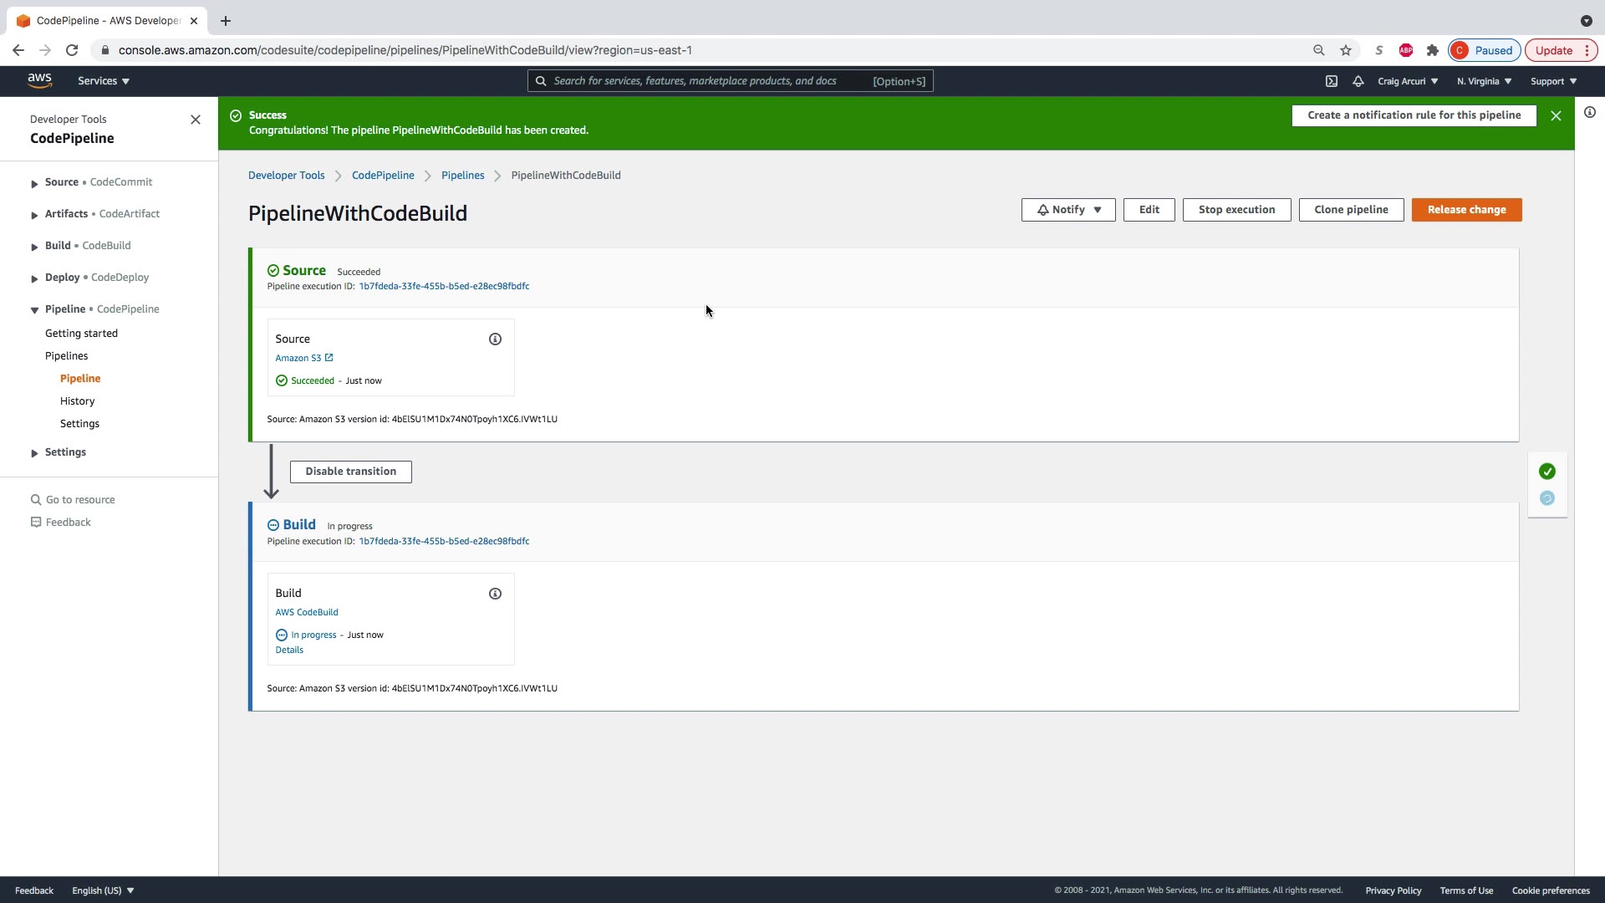The width and height of the screenshot is (1605, 903).
Task: Collapse the Developer Tools side panel
Action: (196, 120)
